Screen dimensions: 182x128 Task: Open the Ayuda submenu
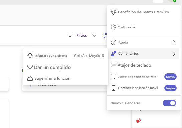tap(144, 42)
